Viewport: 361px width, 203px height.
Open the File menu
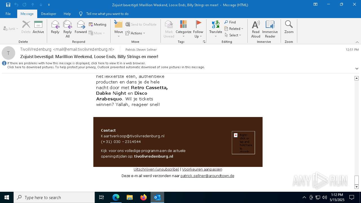point(8,14)
